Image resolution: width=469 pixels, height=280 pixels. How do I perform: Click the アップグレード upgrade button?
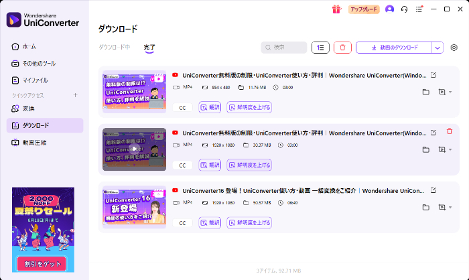pyautogui.click(x=364, y=9)
